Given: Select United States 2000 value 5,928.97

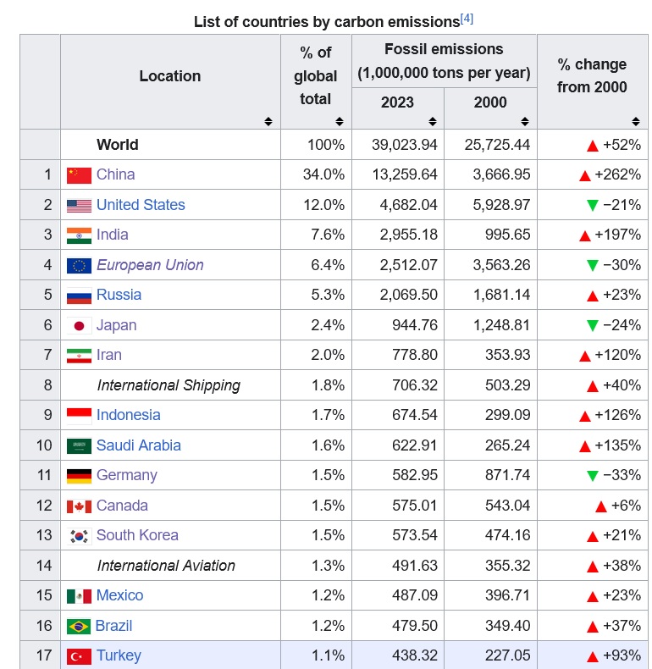Looking at the screenshot, I should click(501, 205).
